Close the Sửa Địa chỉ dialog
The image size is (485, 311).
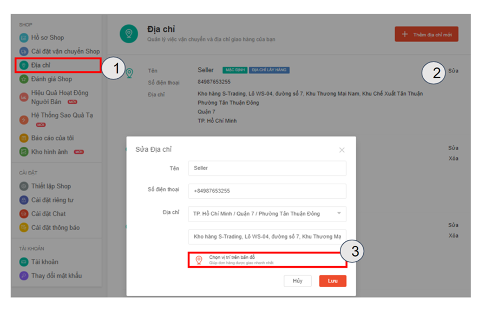[342, 150]
